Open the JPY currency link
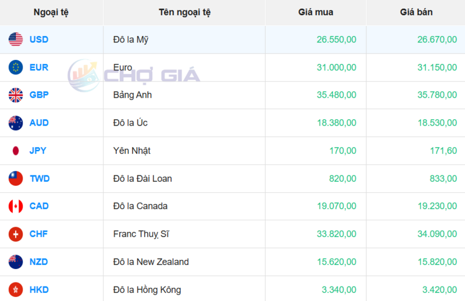The width and height of the screenshot is (465, 301). point(38,150)
